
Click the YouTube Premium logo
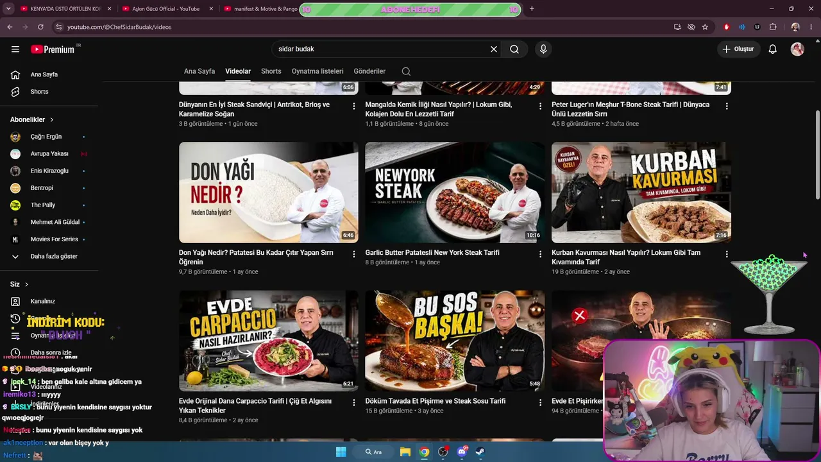tap(53, 49)
